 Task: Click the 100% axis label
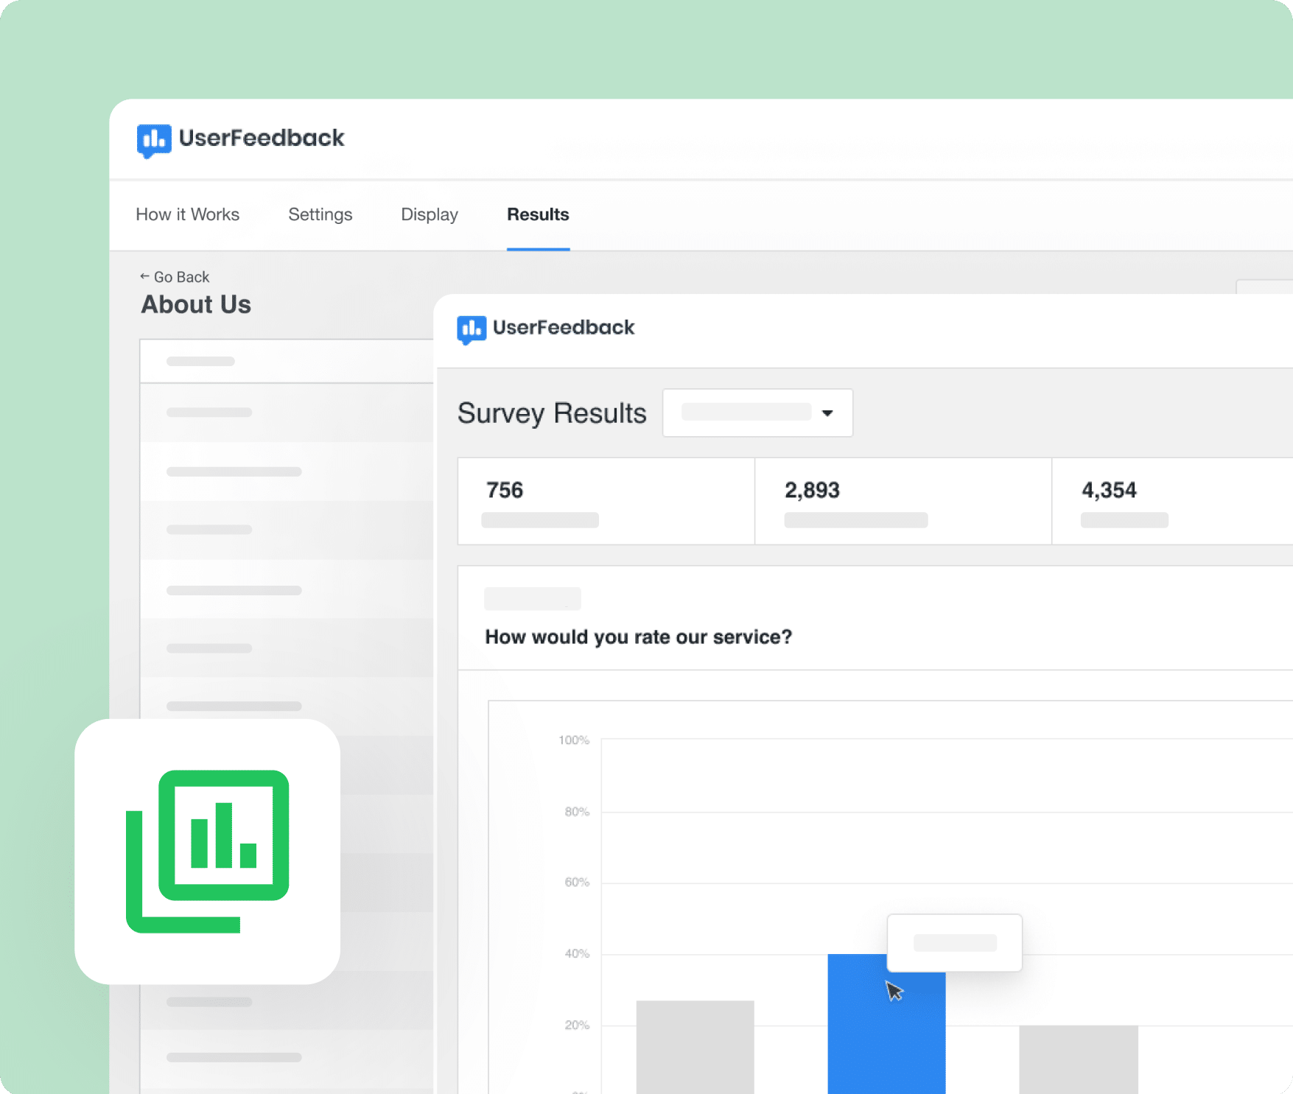coord(574,740)
